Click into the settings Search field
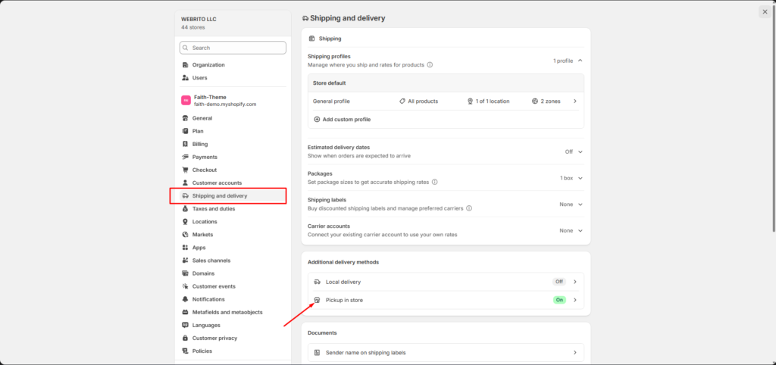This screenshot has height=365, width=776. coord(233,48)
